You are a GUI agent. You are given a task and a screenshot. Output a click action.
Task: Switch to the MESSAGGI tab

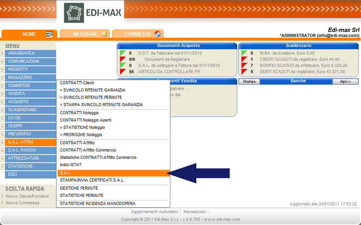tap(85, 34)
